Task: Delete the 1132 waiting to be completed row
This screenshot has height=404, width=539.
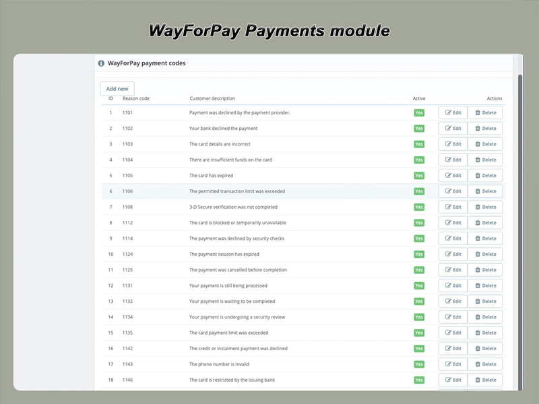Action: [485, 301]
